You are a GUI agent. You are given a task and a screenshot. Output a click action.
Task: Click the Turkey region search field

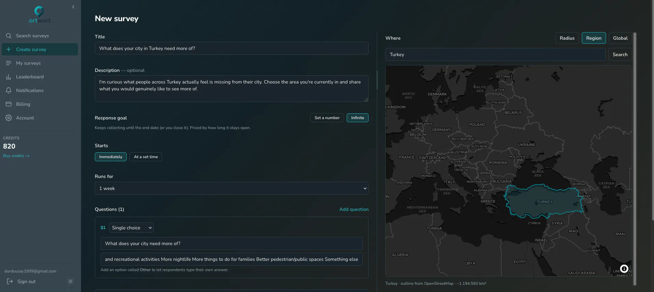tap(496, 54)
